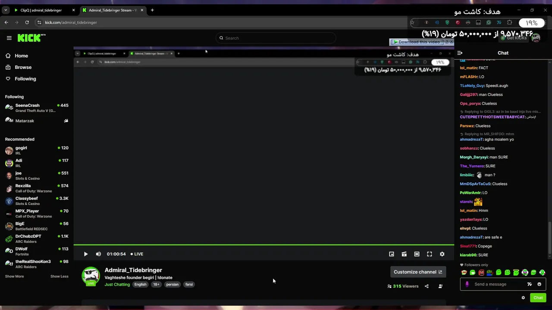
Task: Open chat settings gear below message box
Action: pyautogui.click(x=523, y=298)
